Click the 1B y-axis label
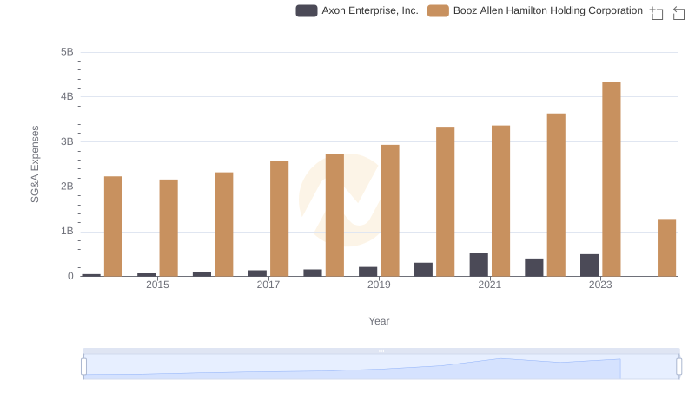The height and width of the screenshot is (400, 695). [x=67, y=231]
